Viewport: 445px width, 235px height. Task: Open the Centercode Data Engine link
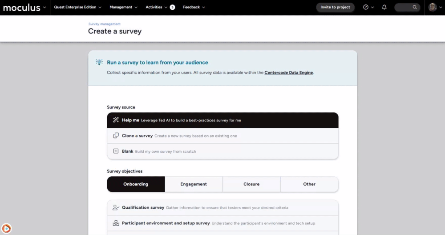(x=289, y=73)
